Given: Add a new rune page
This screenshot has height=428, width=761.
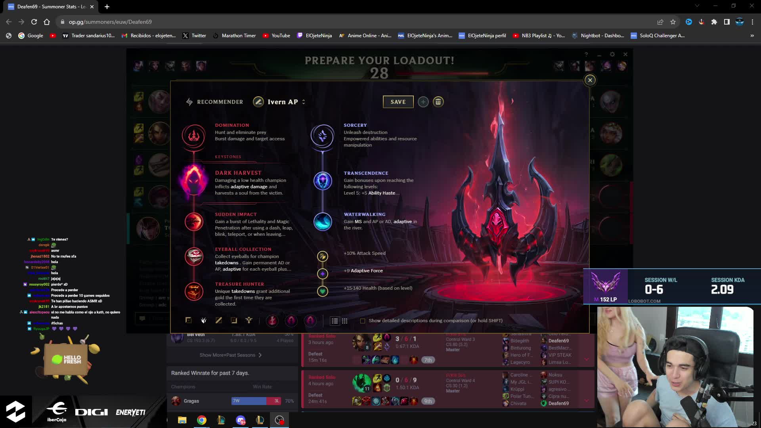Looking at the screenshot, I should tap(423, 102).
